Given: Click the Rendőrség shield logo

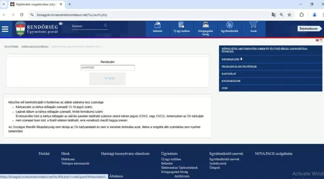Looking at the screenshot, I should (20, 29).
